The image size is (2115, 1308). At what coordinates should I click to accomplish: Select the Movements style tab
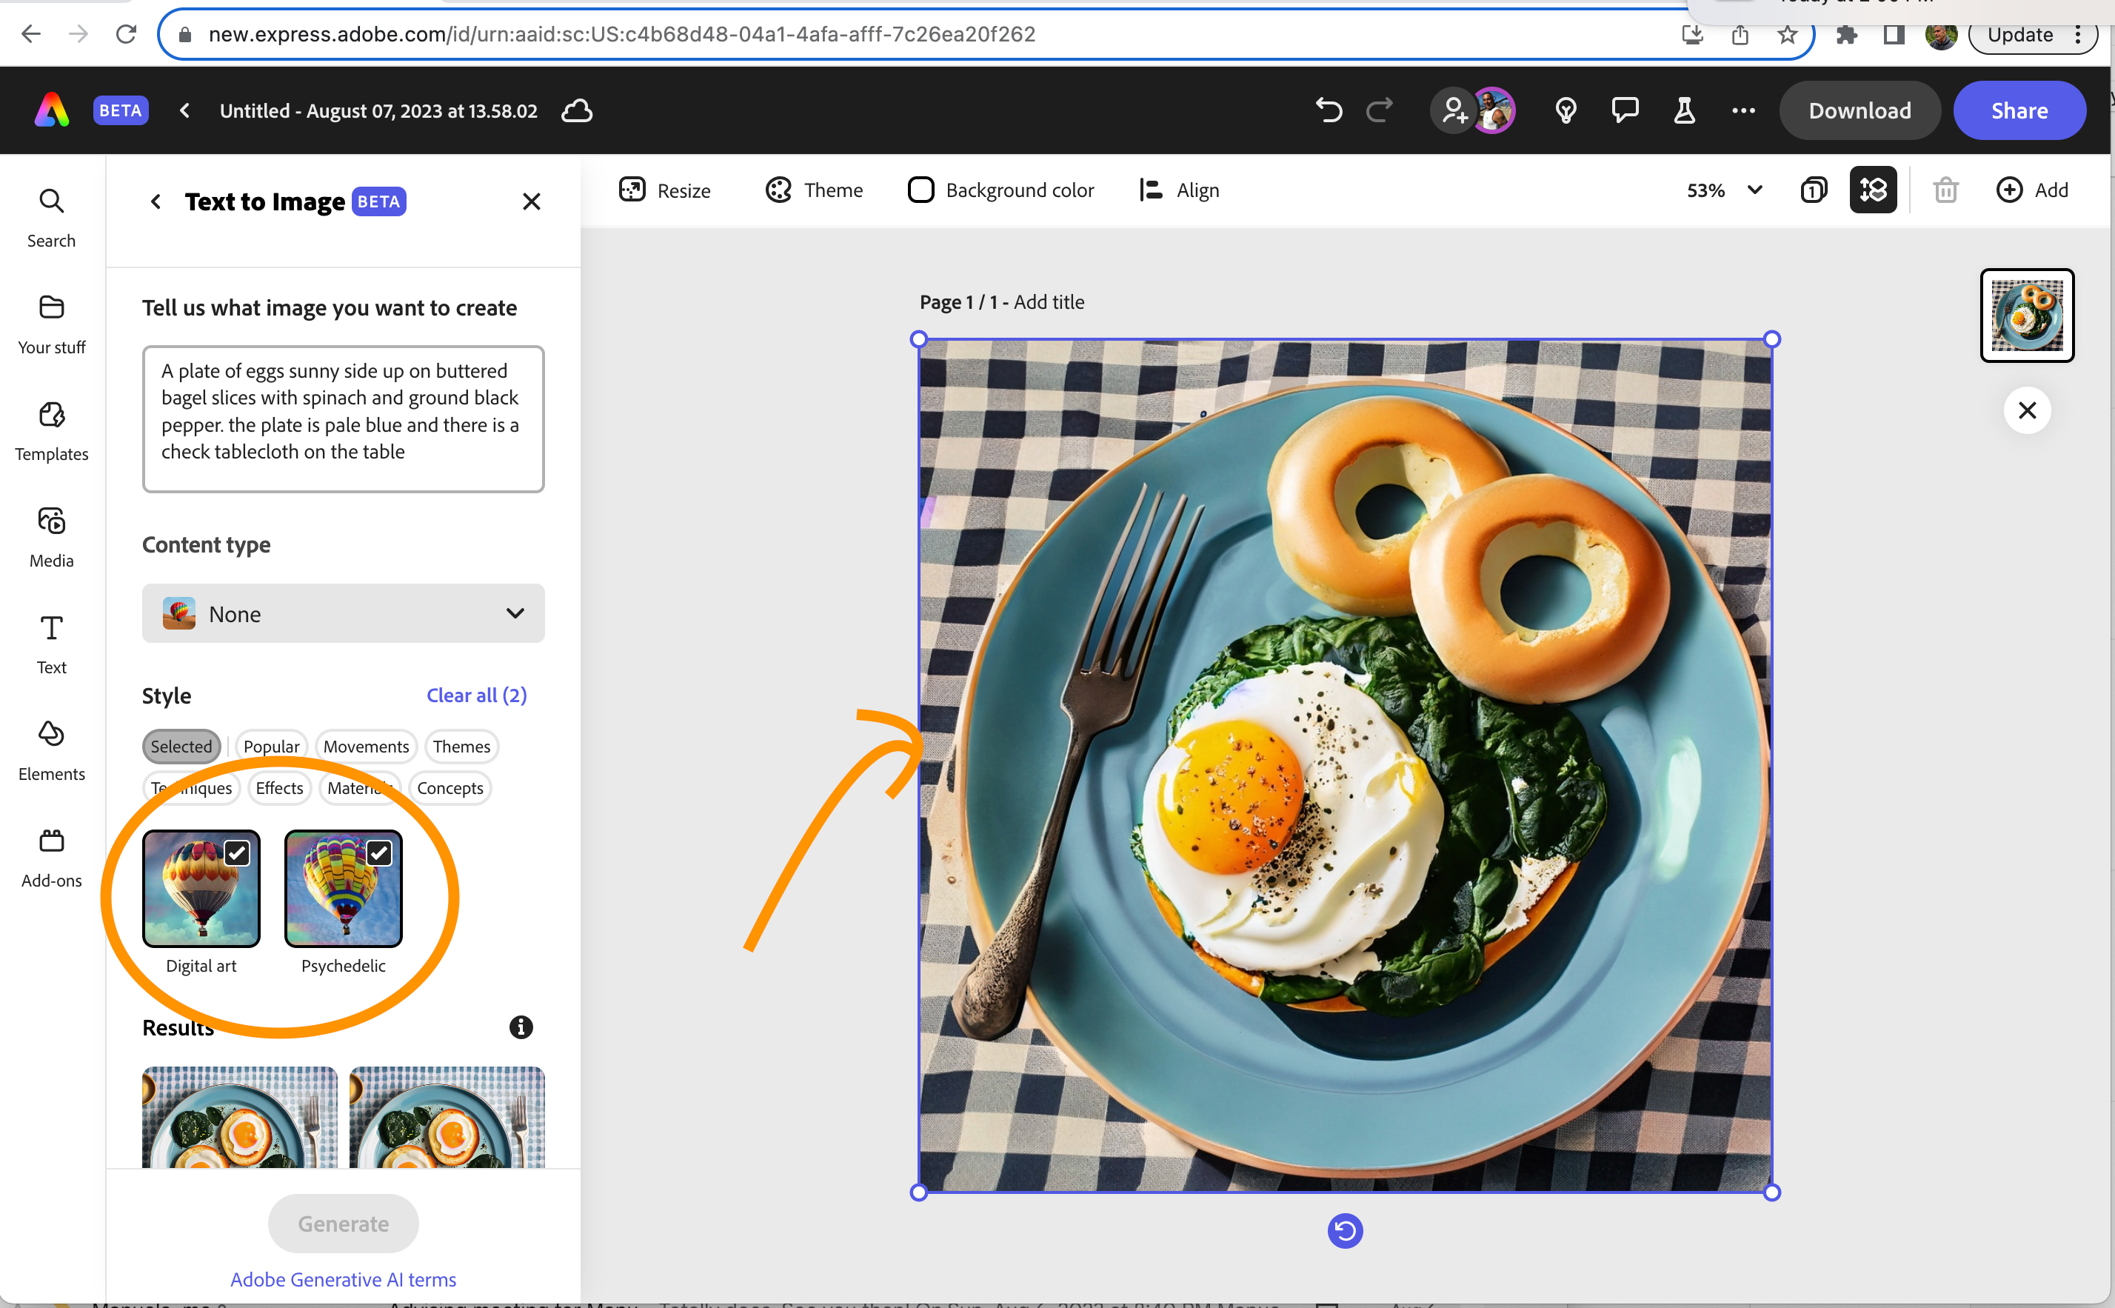point(366,746)
